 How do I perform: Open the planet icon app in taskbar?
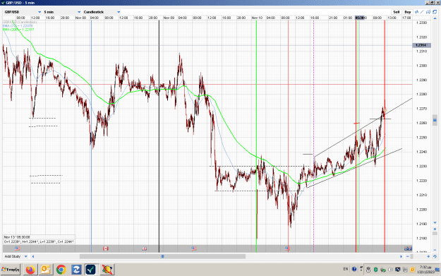(x=107, y=270)
